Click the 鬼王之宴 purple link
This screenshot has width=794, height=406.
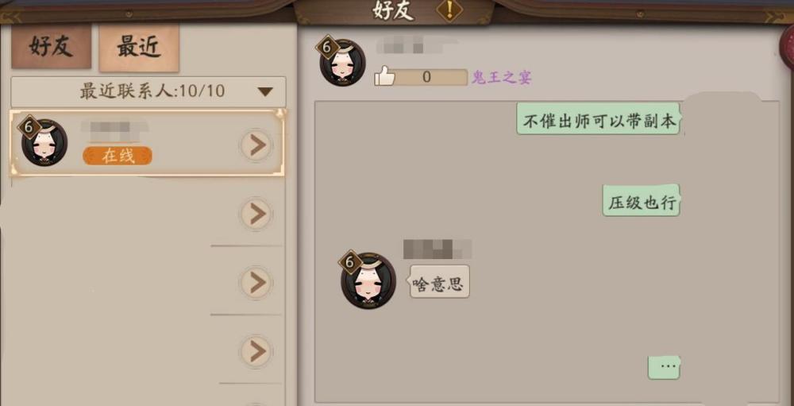[x=502, y=78]
